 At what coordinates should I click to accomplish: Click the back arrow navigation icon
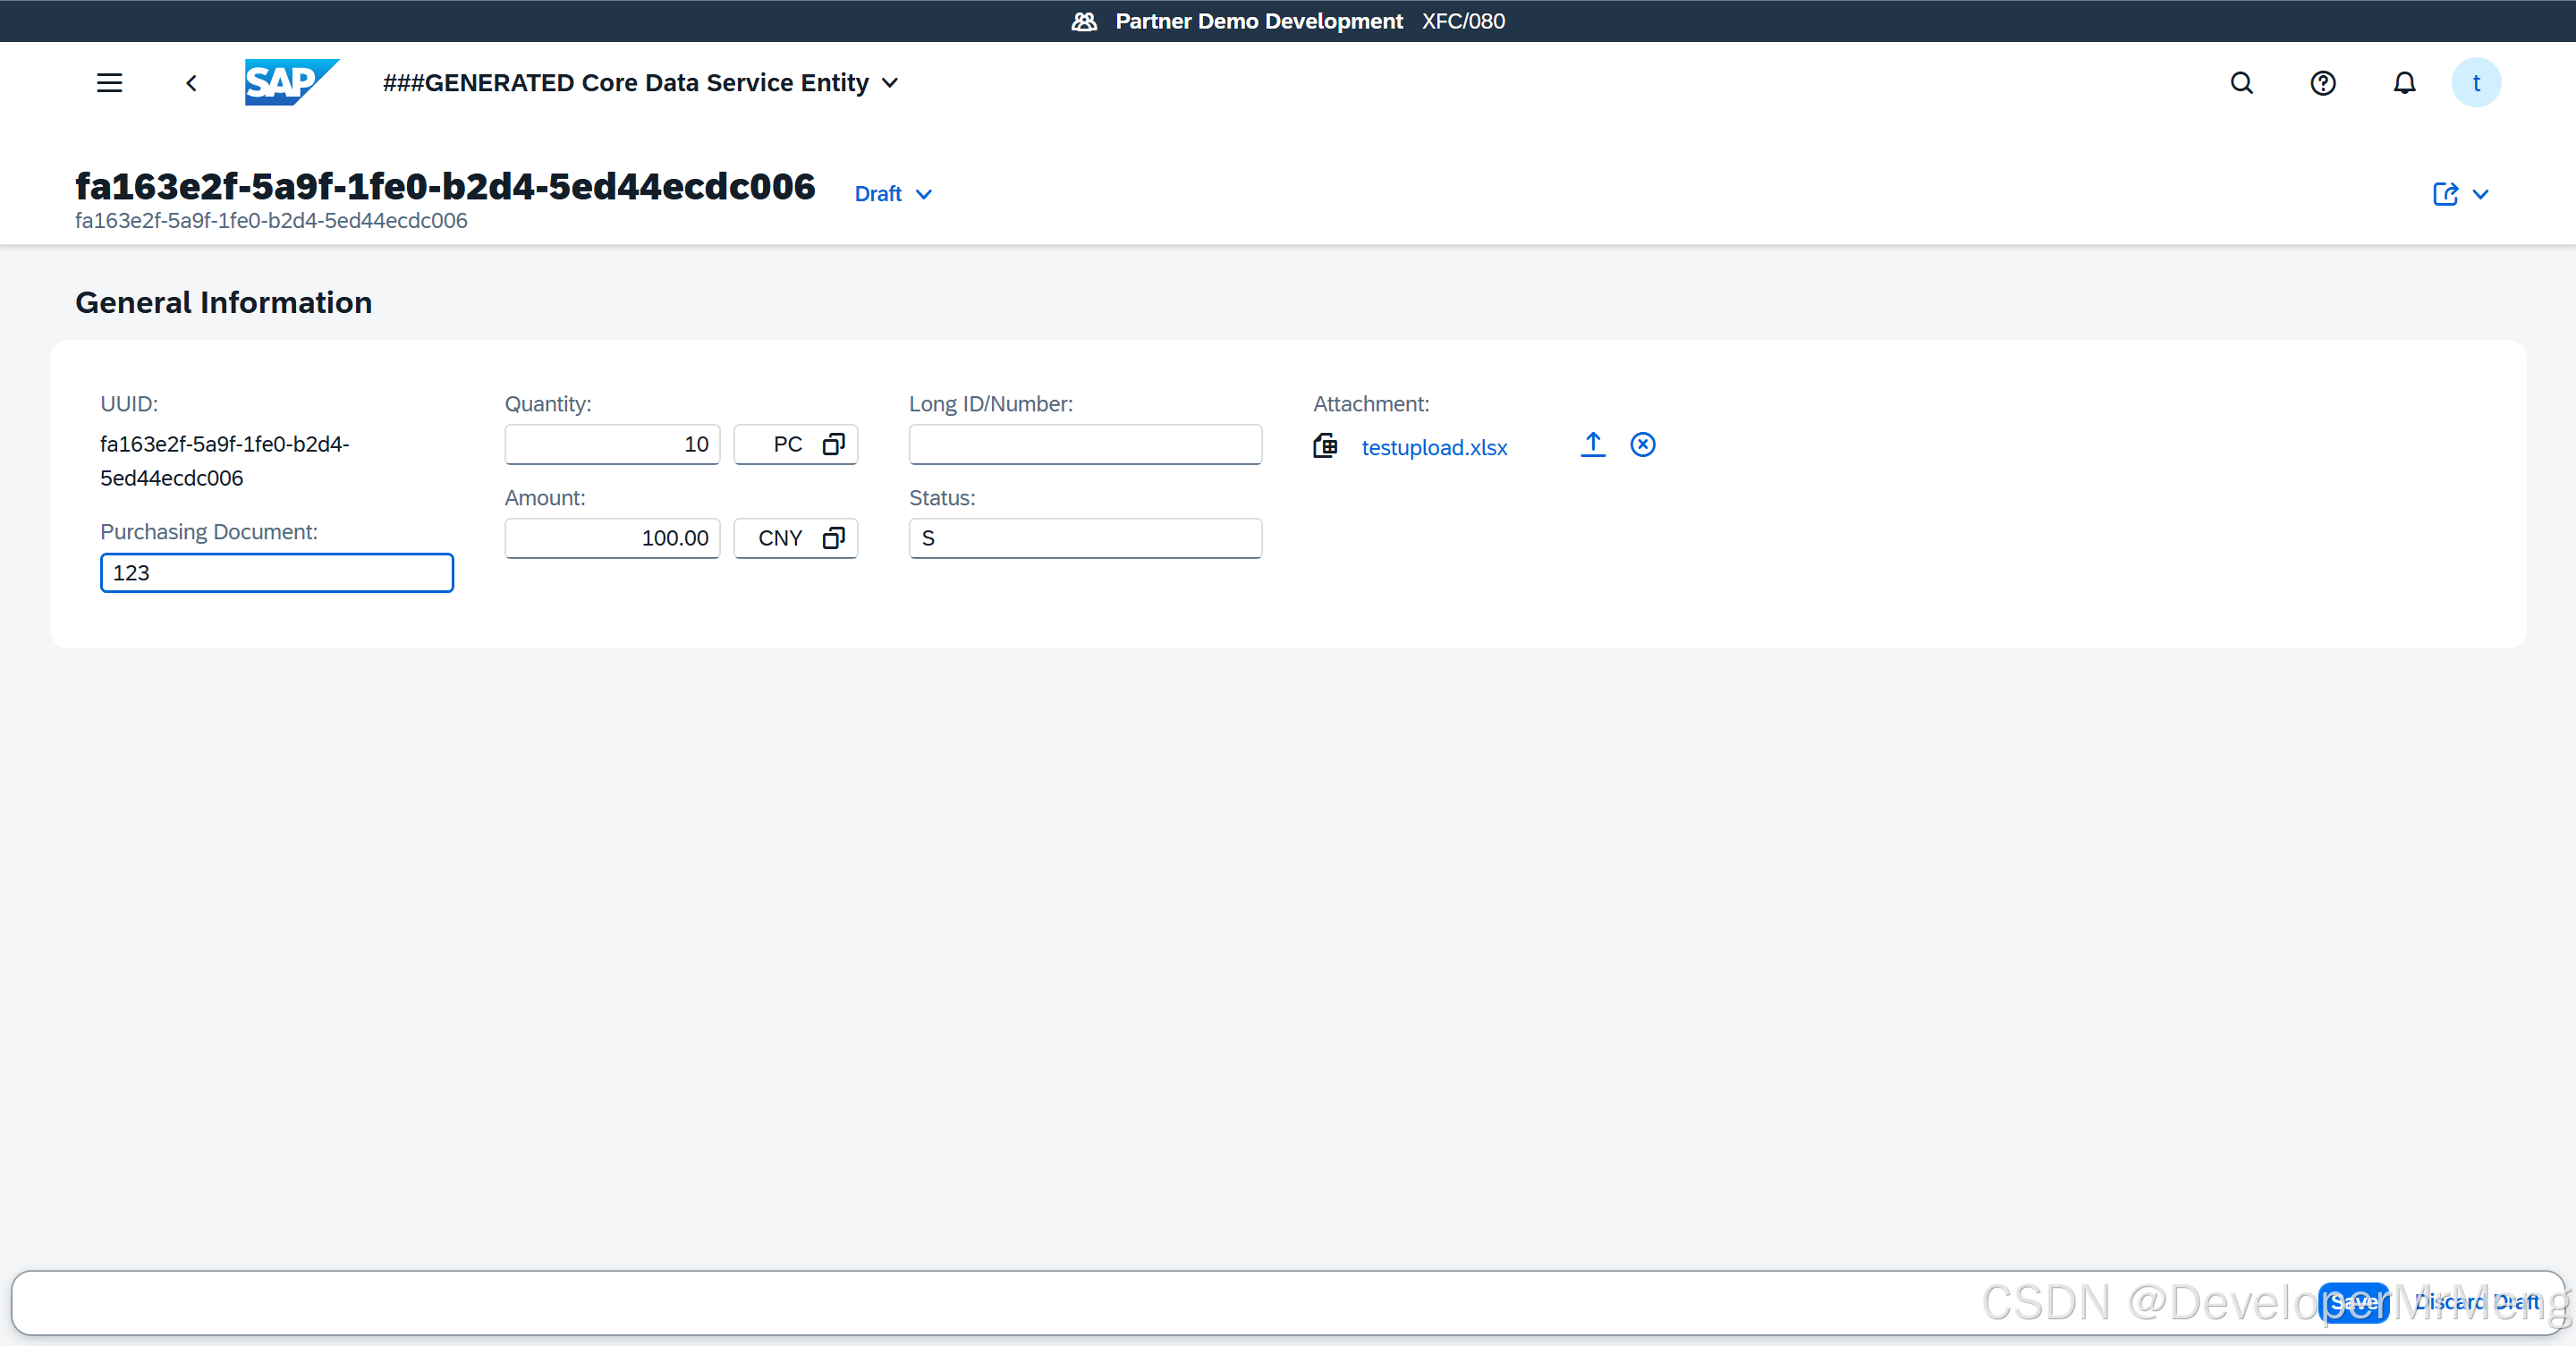click(191, 83)
